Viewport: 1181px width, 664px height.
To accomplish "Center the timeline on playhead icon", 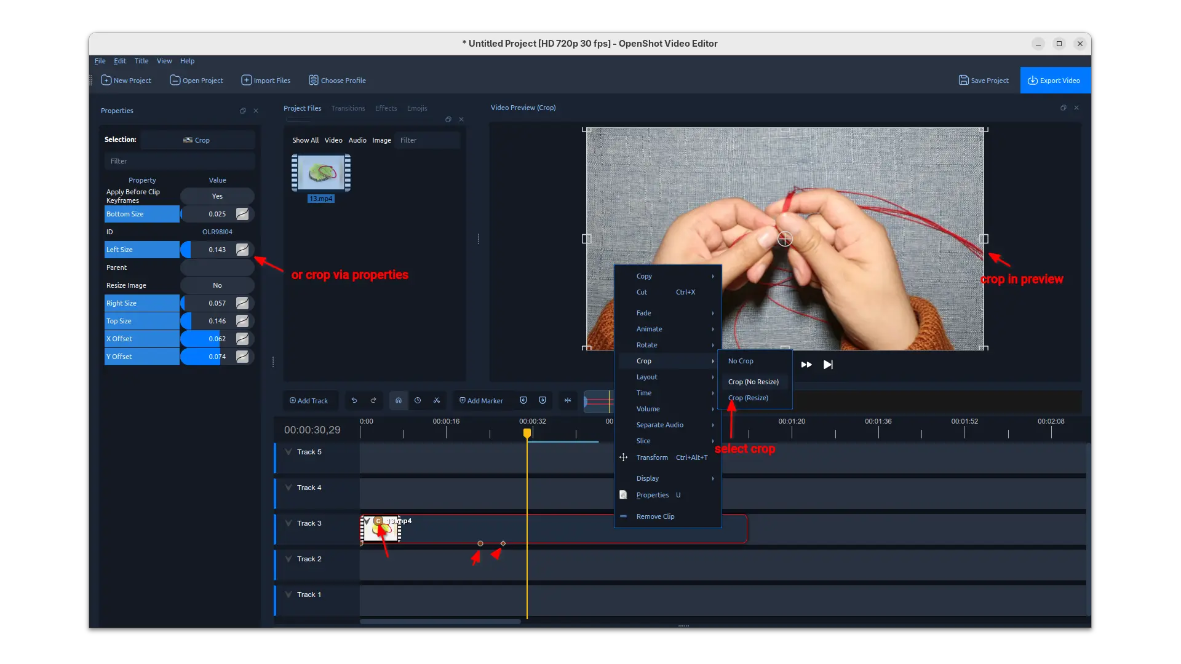I will [568, 400].
